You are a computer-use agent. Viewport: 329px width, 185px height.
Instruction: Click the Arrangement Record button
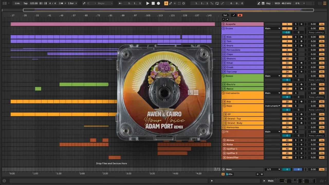coord(158,3)
